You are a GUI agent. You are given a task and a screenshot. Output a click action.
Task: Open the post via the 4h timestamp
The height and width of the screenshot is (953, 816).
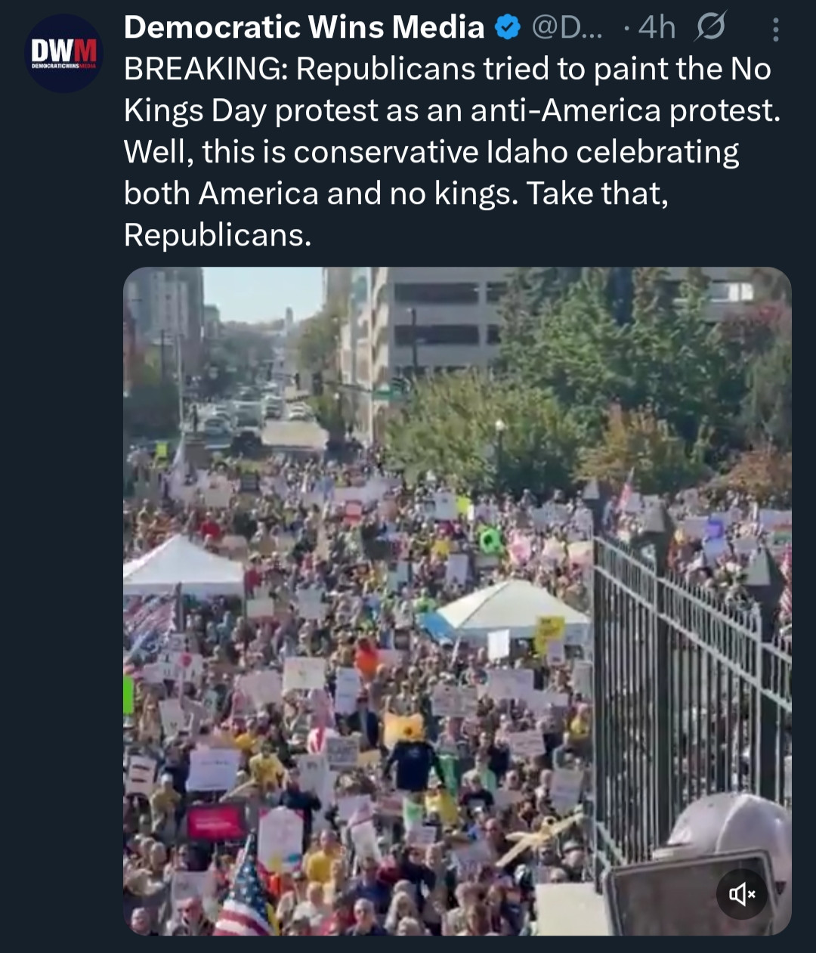(656, 28)
